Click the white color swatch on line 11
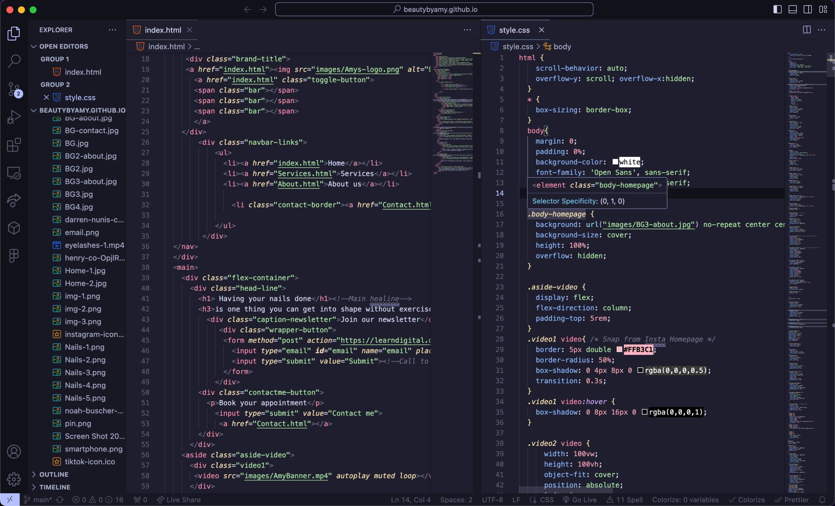This screenshot has width=835, height=506. pos(615,162)
